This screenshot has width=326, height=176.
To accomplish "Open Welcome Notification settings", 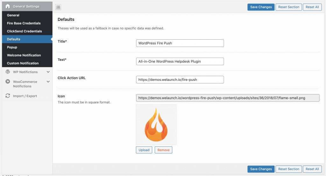I will (24, 55).
